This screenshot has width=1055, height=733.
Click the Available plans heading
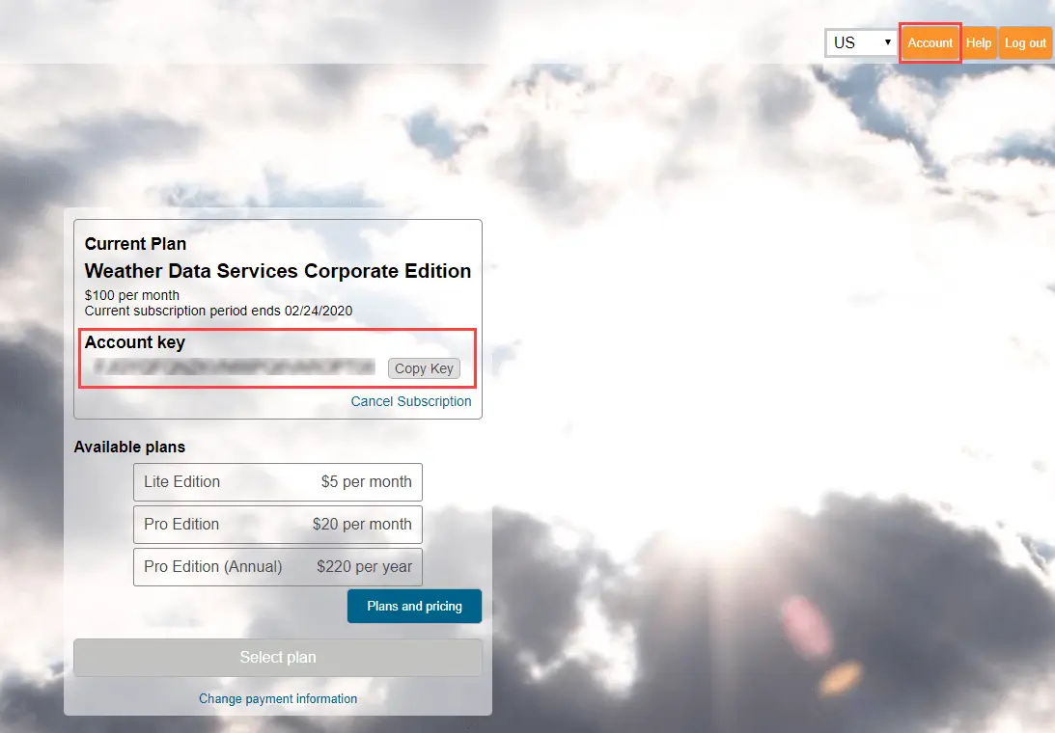[129, 447]
